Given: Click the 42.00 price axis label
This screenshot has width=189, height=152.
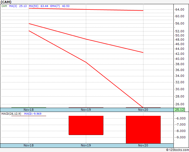Looking at the screenshot, I should click(x=180, y=54).
